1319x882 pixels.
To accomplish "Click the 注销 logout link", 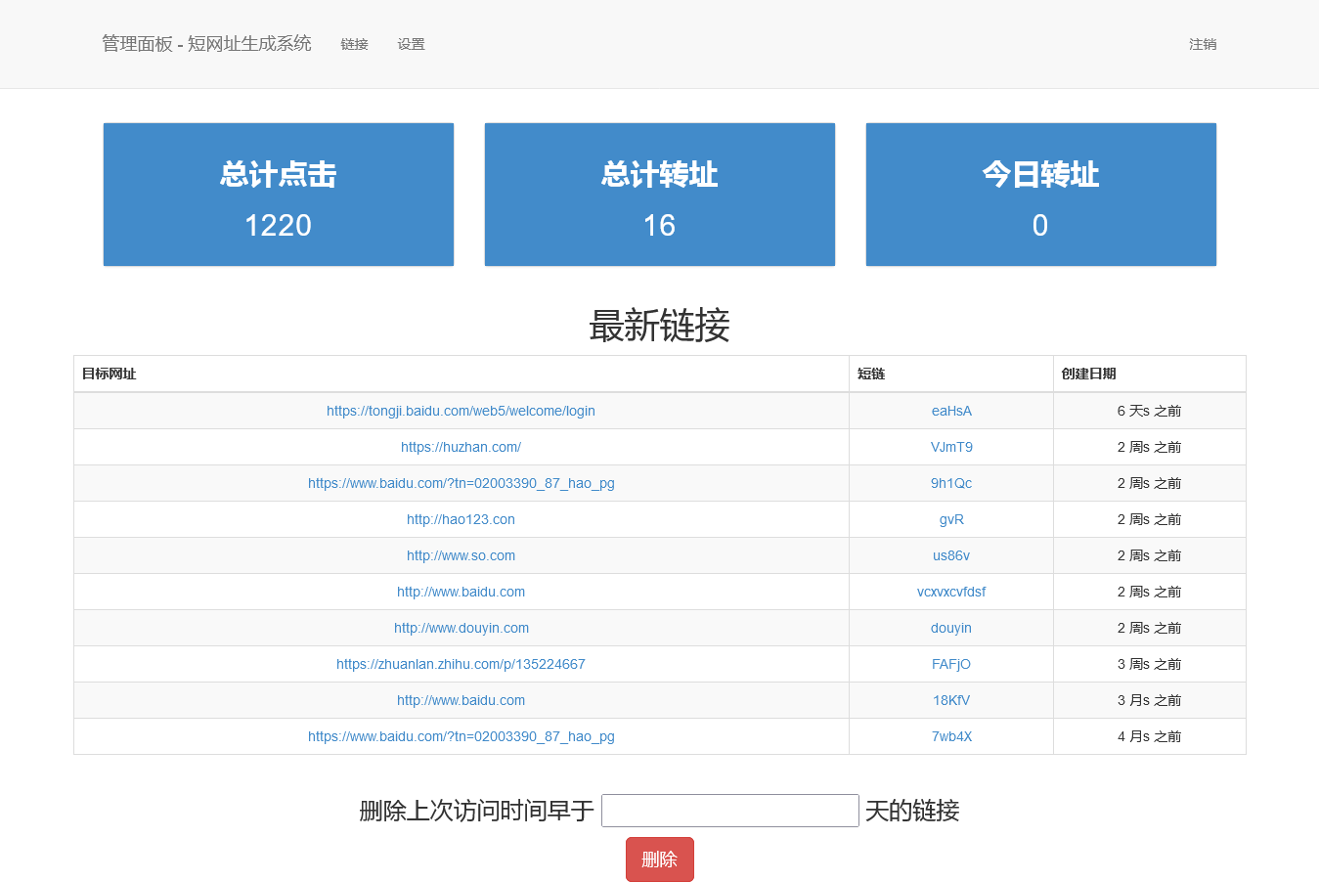I will pos(1202,44).
